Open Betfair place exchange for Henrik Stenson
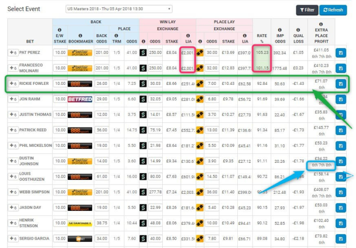This screenshot has width=356, height=248. (200, 223)
